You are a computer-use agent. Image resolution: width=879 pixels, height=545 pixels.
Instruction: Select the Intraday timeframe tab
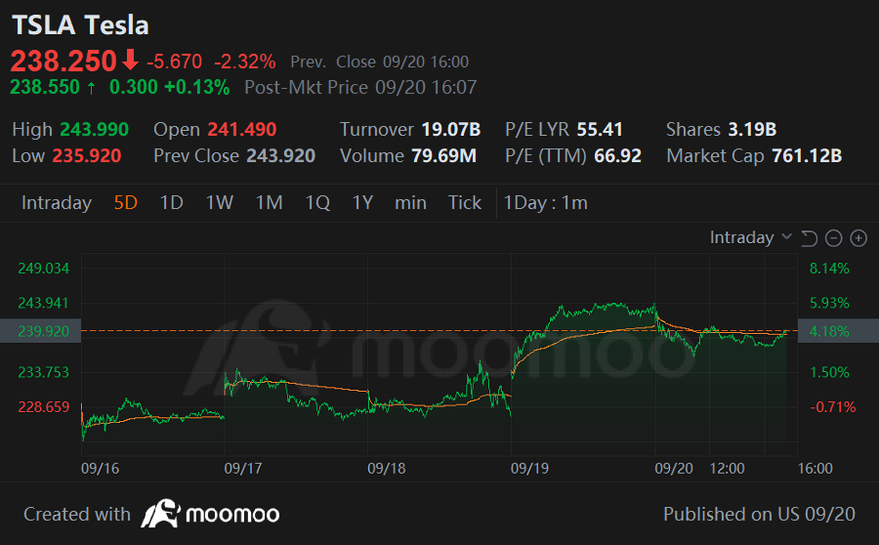(57, 202)
